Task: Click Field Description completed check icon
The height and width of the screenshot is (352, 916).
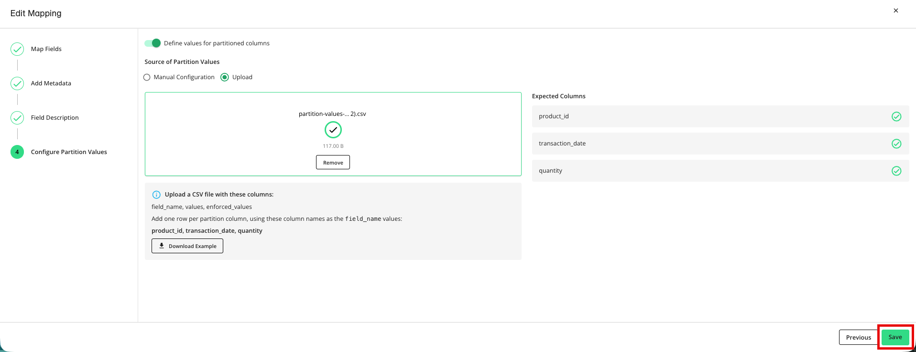Action: (x=17, y=118)
